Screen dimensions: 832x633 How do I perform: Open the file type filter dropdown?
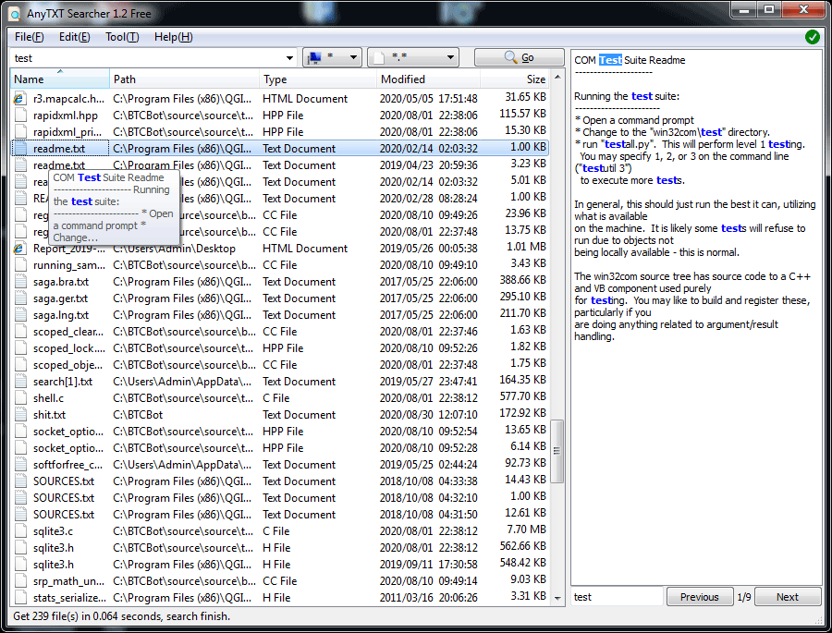[448, 56]
